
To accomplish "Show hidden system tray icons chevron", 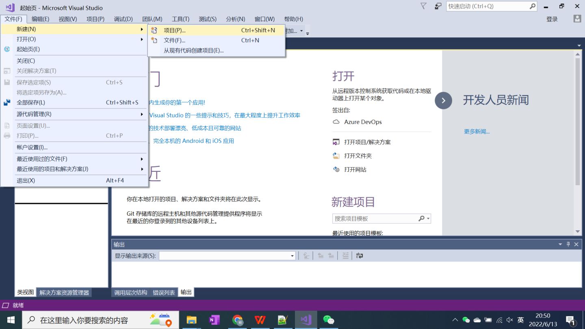I will (455, 320).
